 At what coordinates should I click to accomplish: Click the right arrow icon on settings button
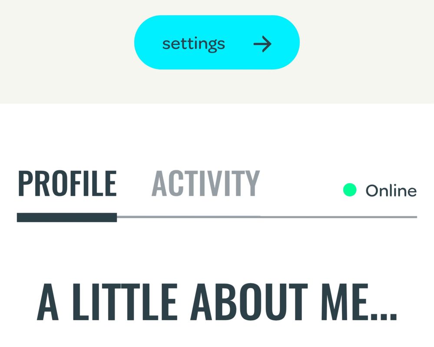point(262,44)
